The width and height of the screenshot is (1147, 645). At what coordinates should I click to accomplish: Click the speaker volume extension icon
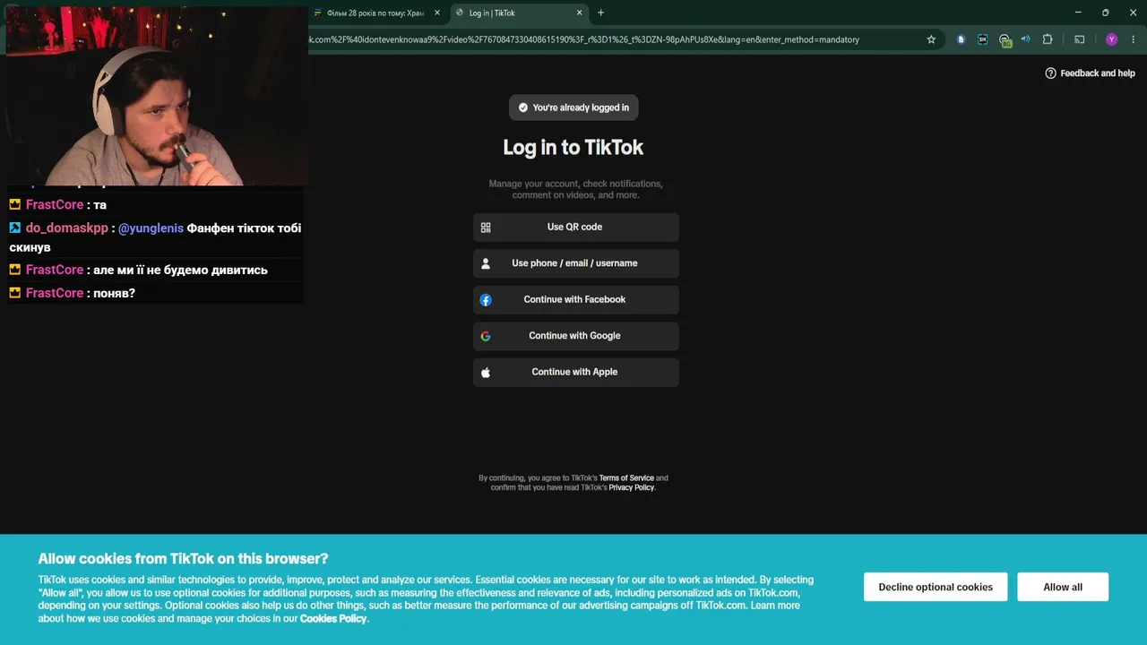coord(1026,39)
